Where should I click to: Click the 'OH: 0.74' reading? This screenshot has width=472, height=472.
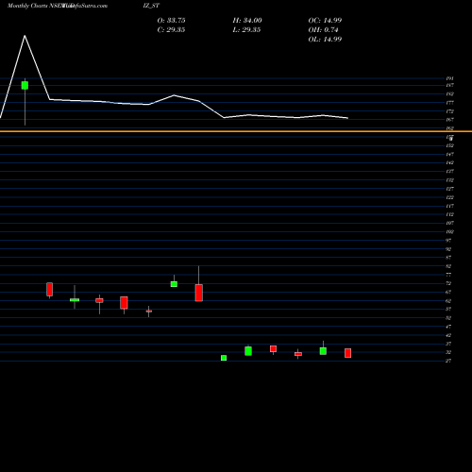pos(323,30)
